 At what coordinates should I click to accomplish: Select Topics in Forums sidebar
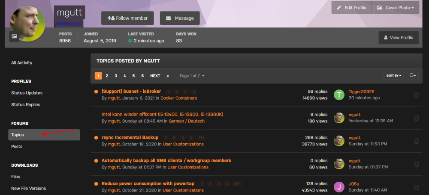pos(44,135)
